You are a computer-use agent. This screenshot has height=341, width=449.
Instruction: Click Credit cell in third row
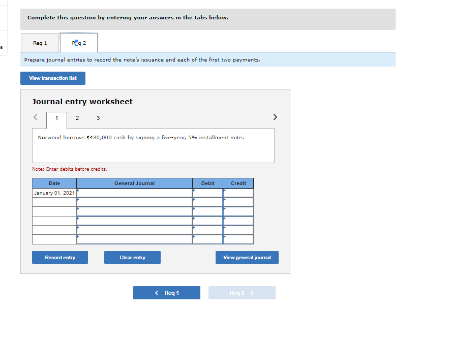[x=238, y=211]
